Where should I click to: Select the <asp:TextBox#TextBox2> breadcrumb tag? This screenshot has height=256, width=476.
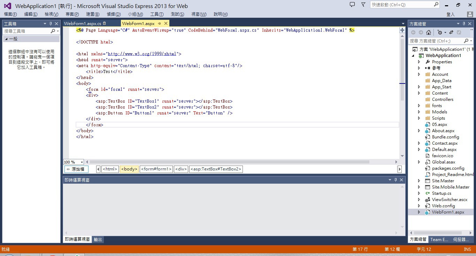tap(216, 169)
